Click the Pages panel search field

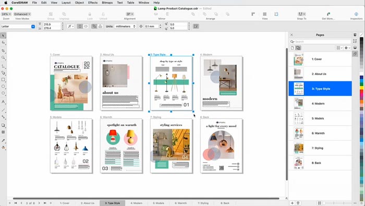click(x=320, y=41)
